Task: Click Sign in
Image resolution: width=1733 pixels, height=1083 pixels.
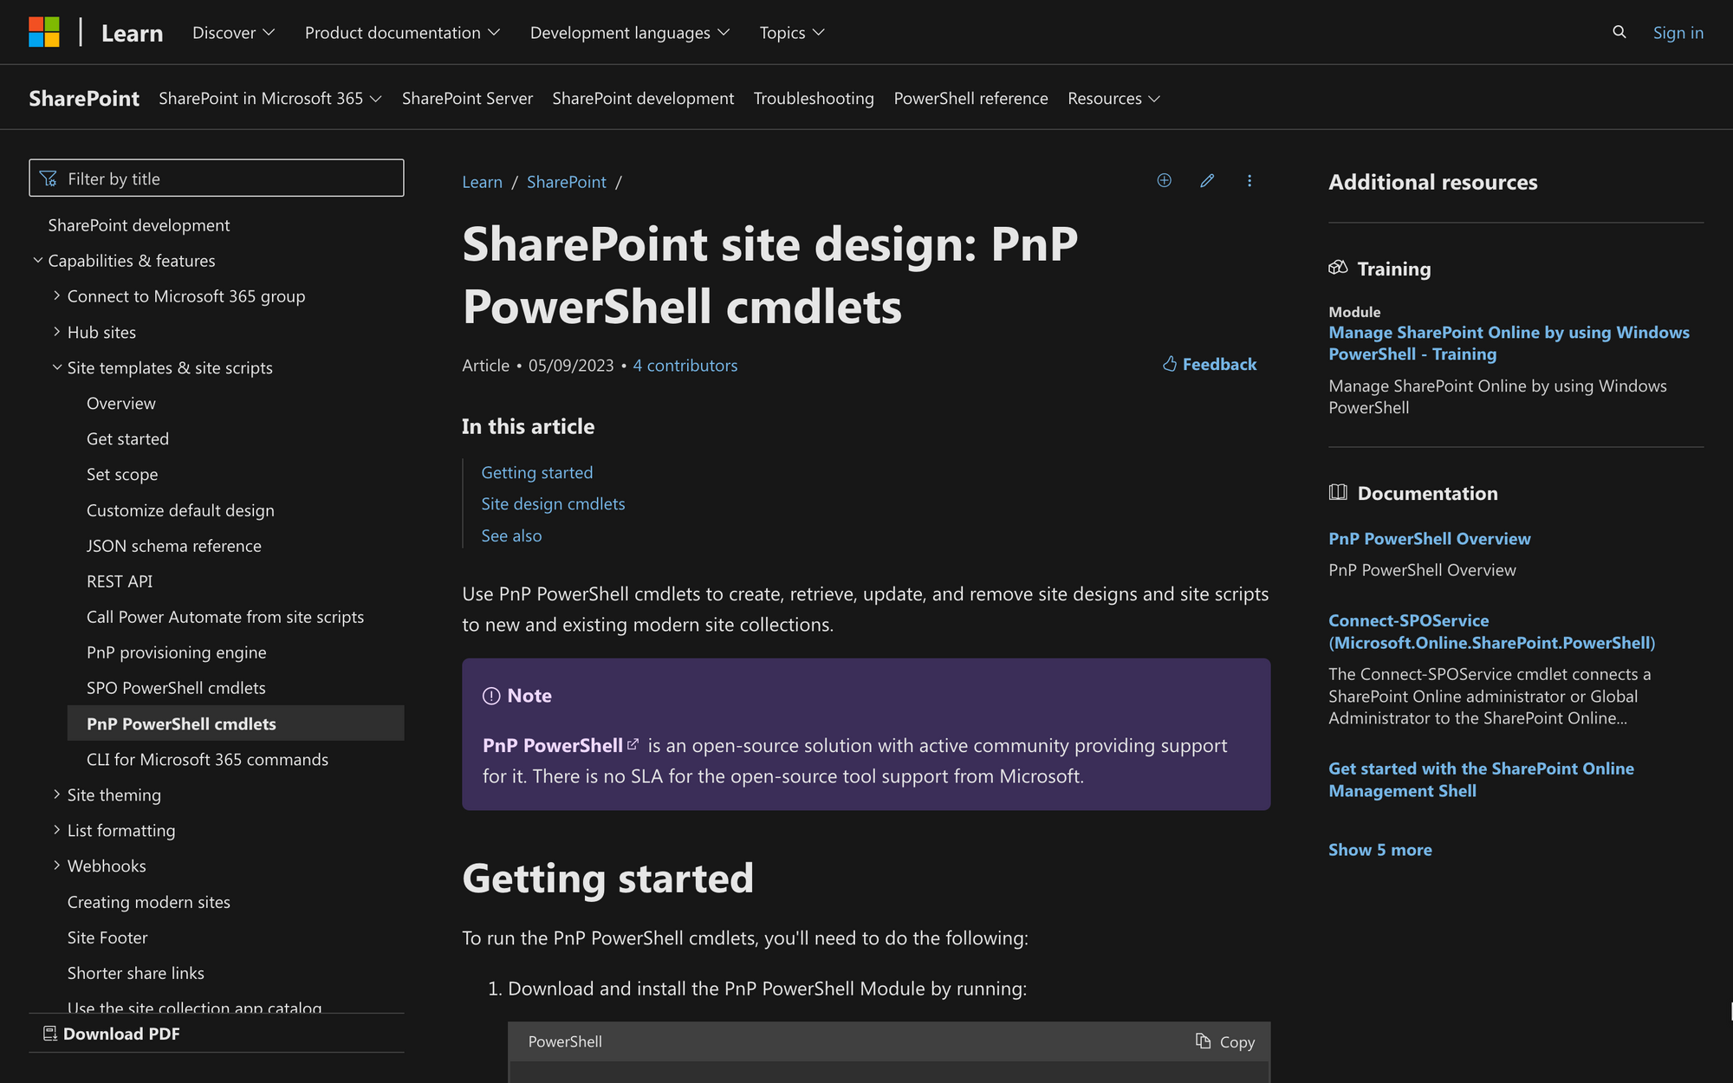Action: coord(1678,33)
